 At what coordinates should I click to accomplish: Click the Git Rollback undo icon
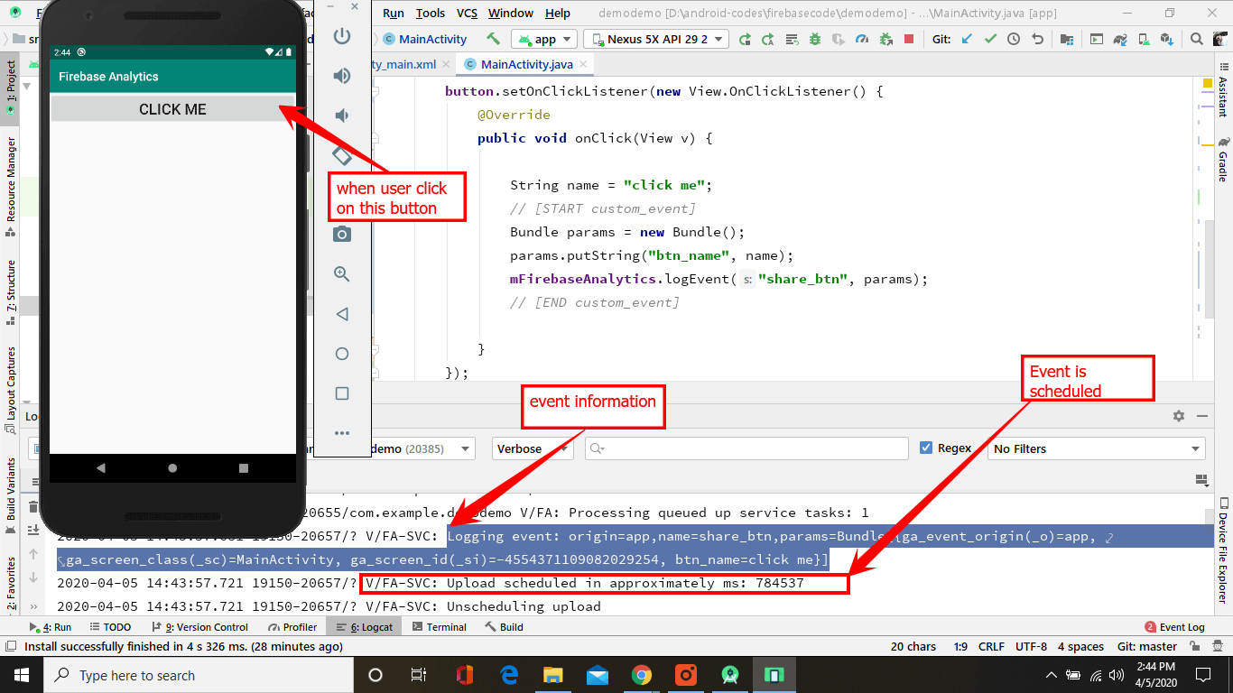(x=1037, y=39)
